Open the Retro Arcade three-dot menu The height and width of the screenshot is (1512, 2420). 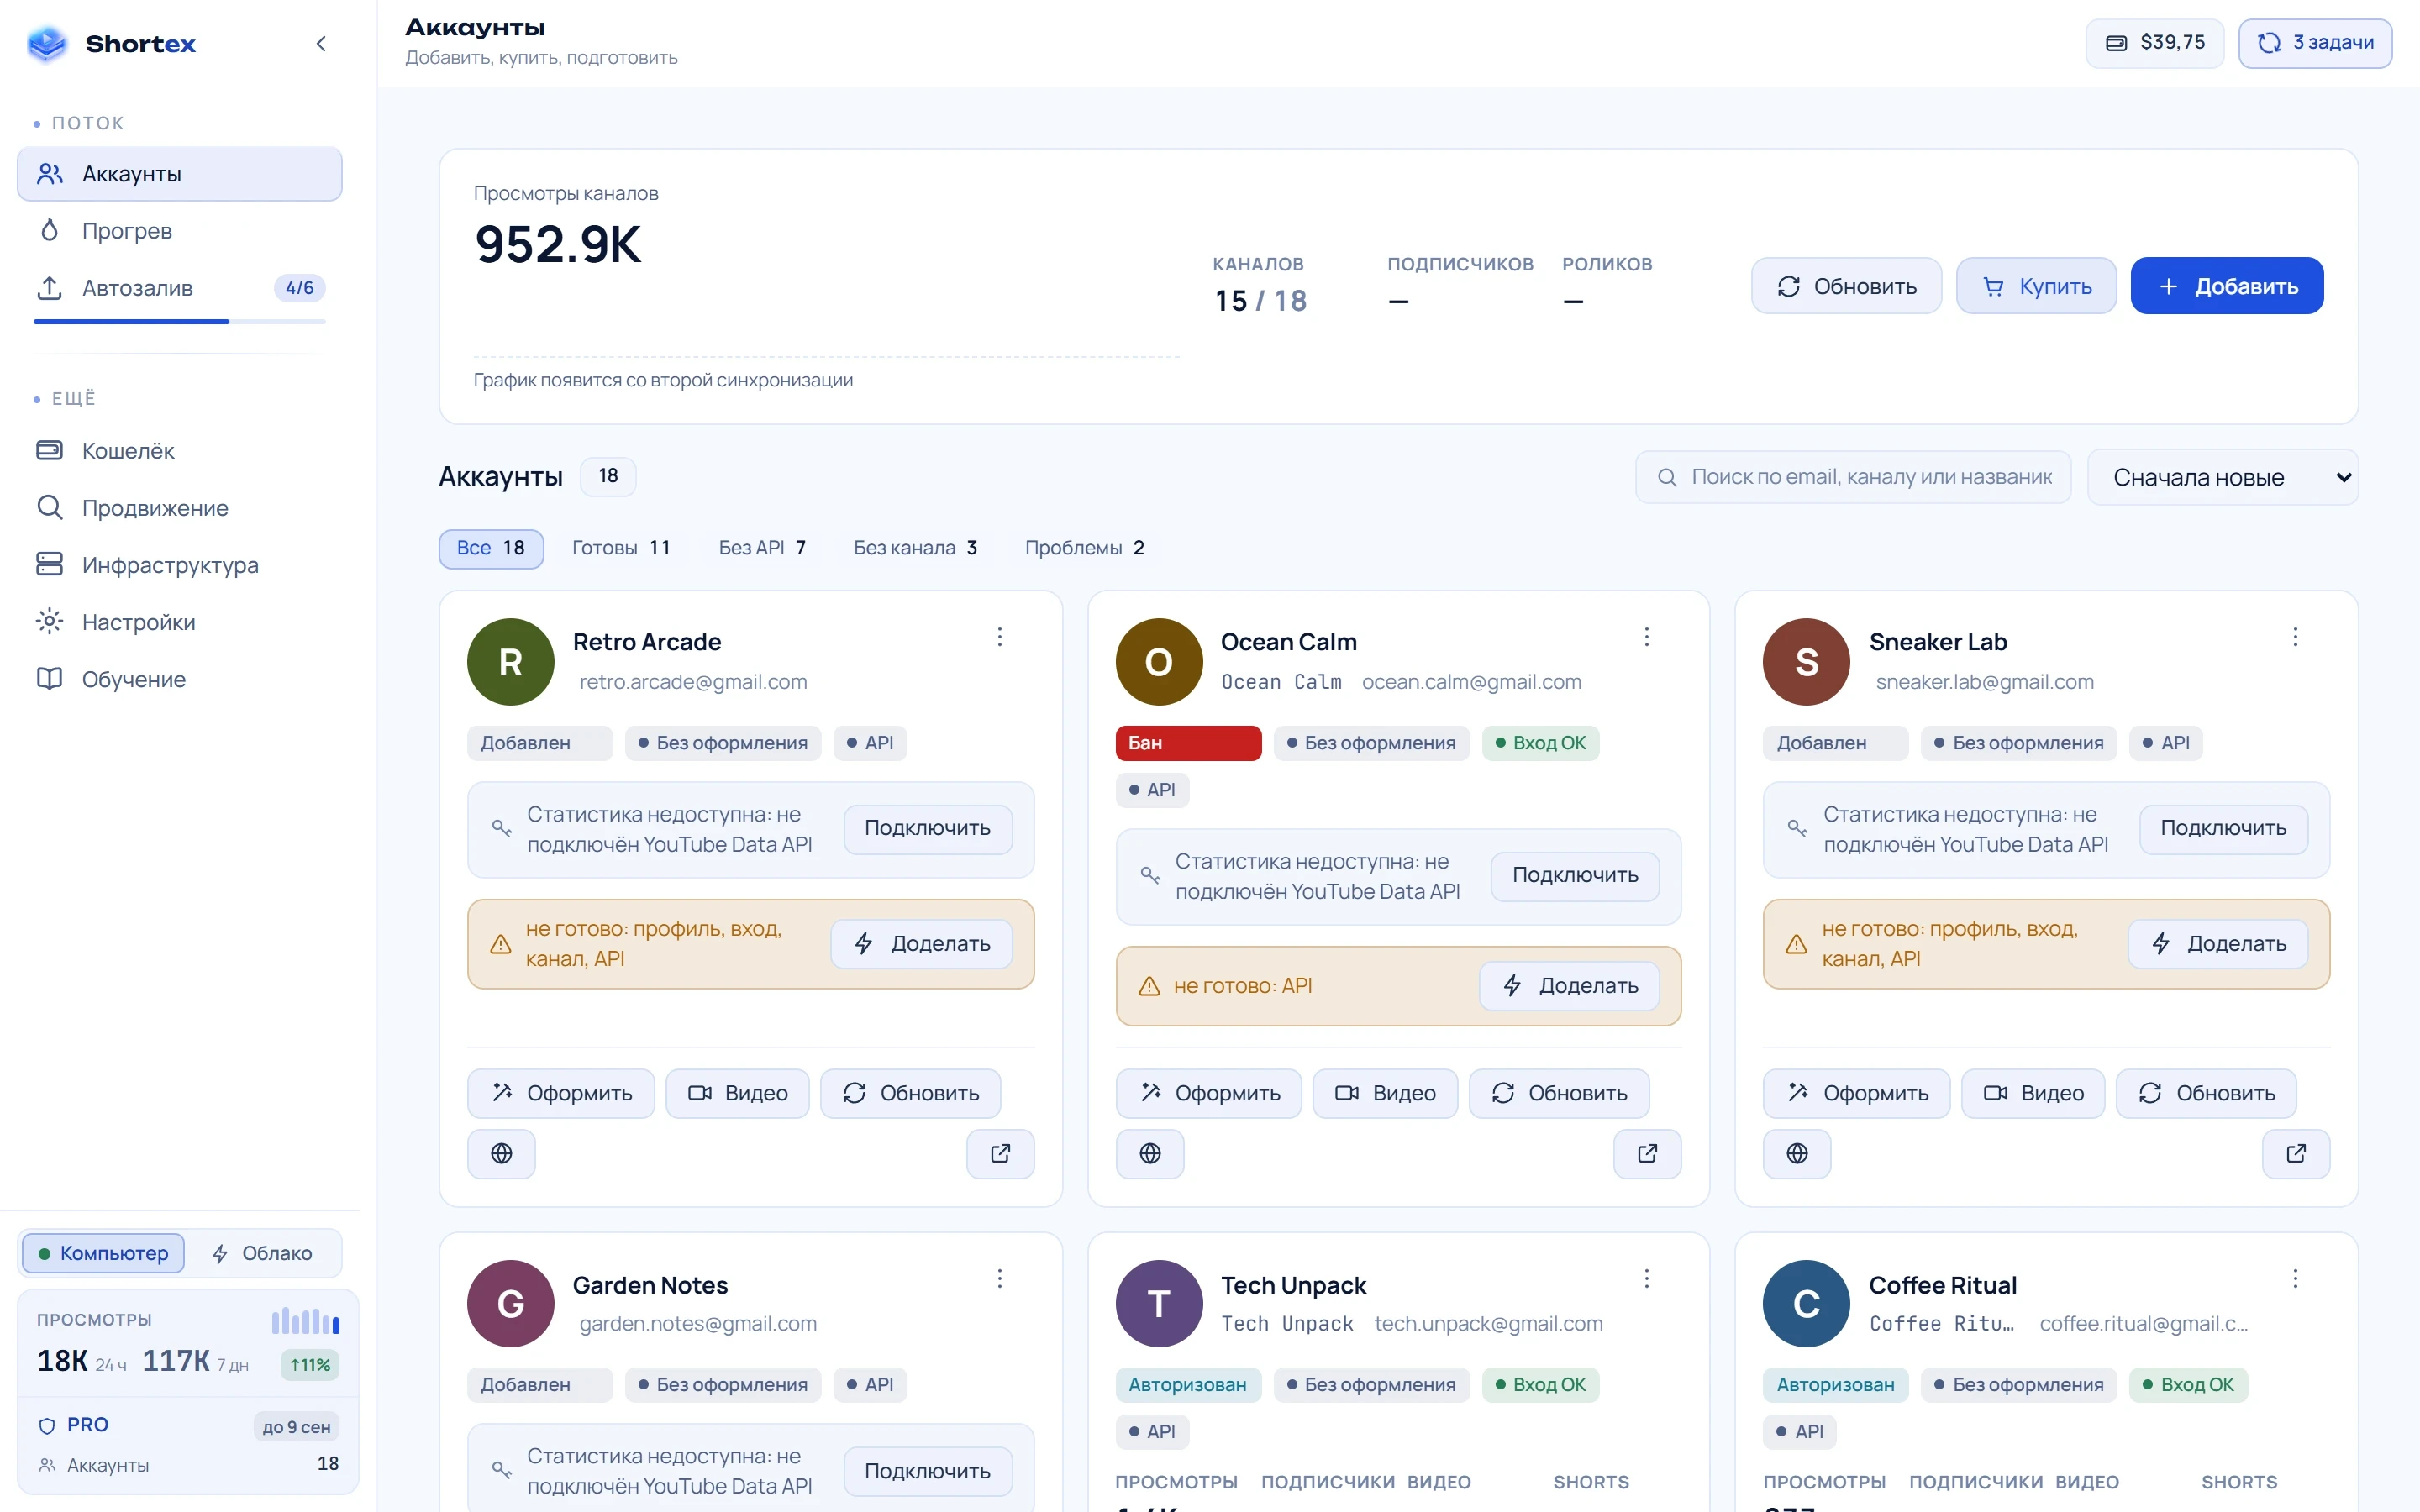pyautogui.click(x=999, y=637)
